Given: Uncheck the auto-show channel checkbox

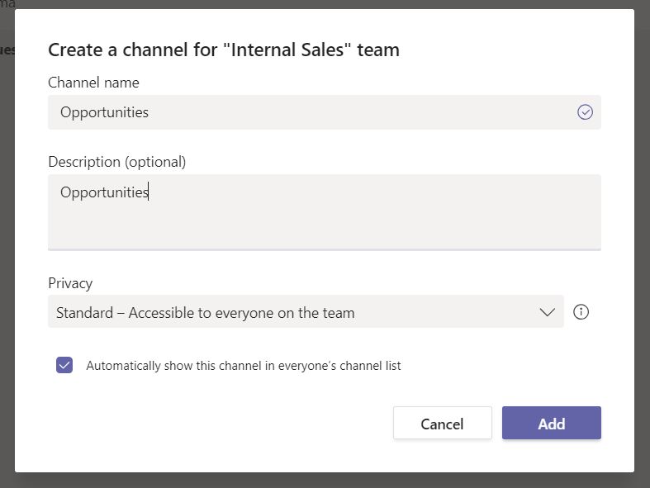Looking at the screenshot, I should [x=64, y=365].
